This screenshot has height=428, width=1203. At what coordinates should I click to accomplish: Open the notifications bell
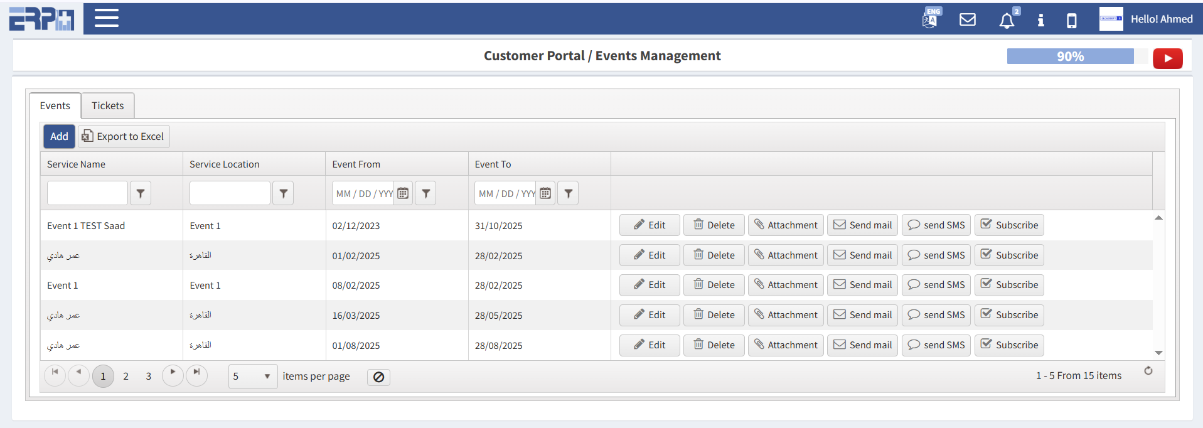coord(1007,20)
